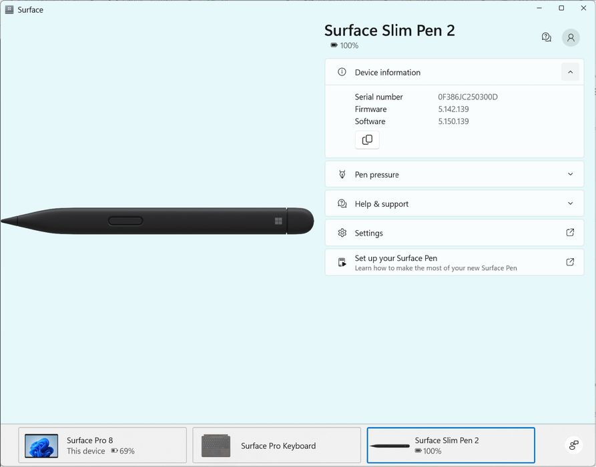
Task: Minimize the Surface window
Action: pyautogui.click(x=539, y=8)
